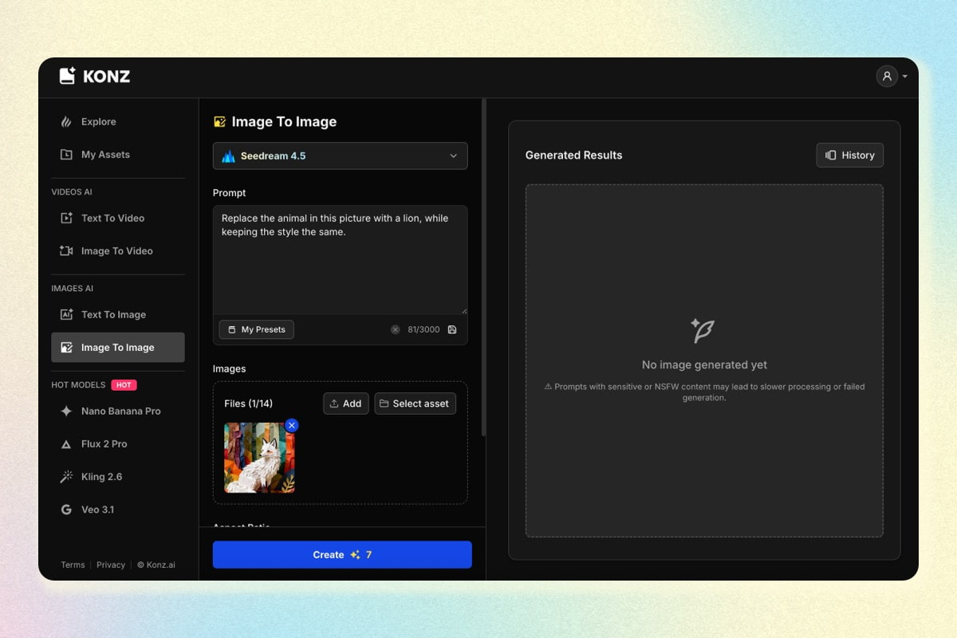Click the Text To Video icon
The width and height of the screenshot is (957, 638).
[x=66, y=218]
